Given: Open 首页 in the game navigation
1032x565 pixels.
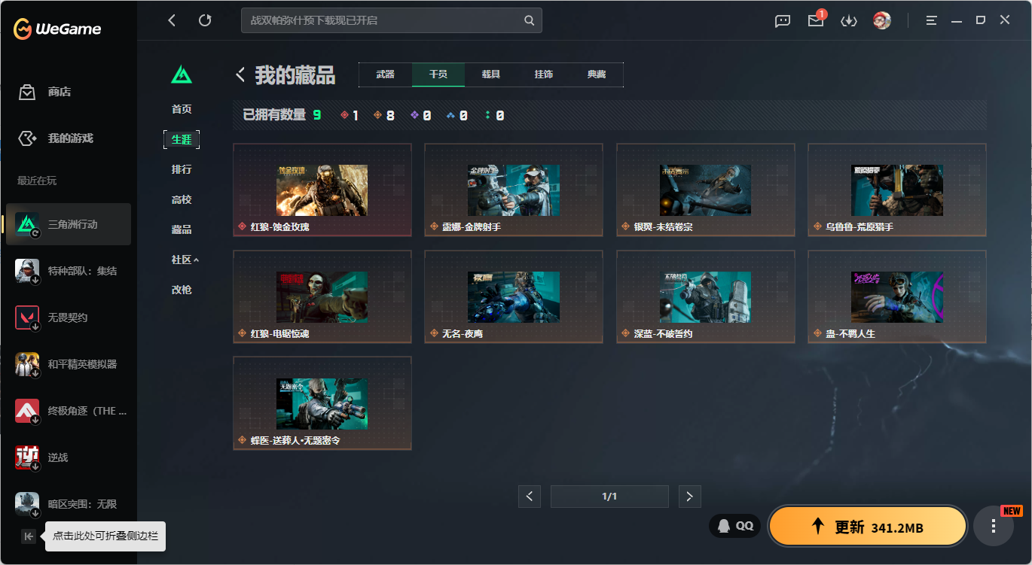Looking at the screenshot, I should 182,109.
